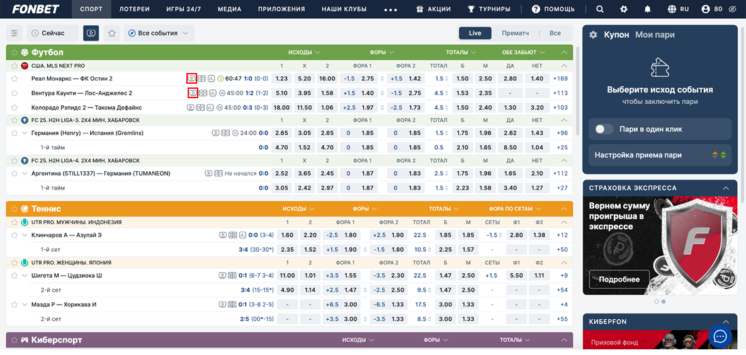
Task: Open the live chat support bubble
Action: (x=720, y=336)
